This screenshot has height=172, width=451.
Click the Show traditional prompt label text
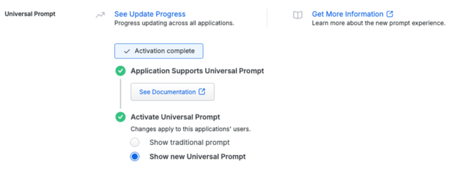pos(189,142)
